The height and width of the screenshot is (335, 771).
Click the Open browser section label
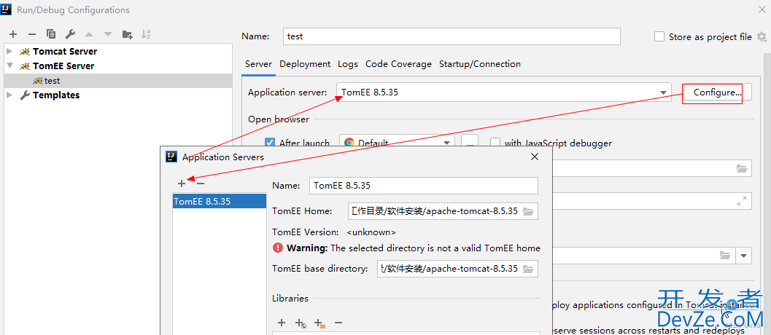point(279,119)
